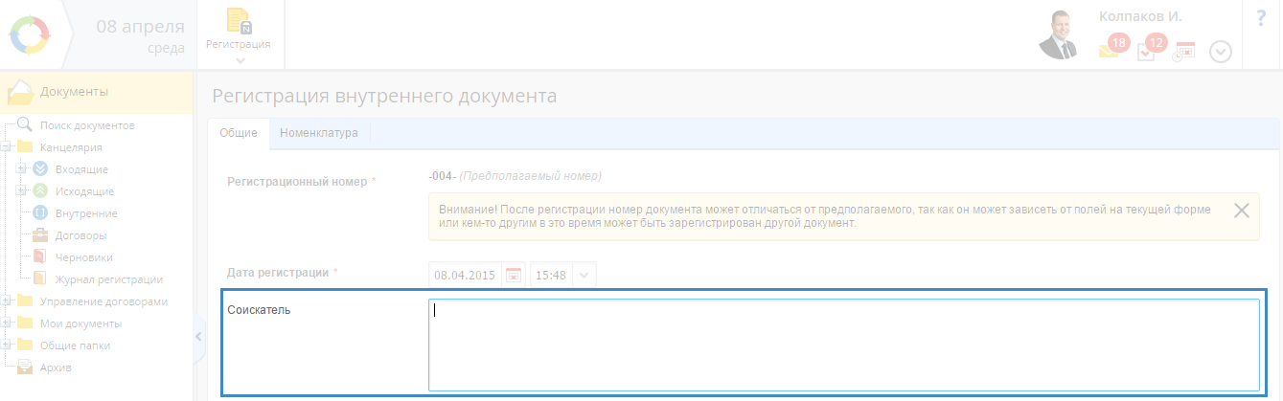Click the Общие папки folder icon
Screen dimensions: 1283x401
click(x=24, y=345)
